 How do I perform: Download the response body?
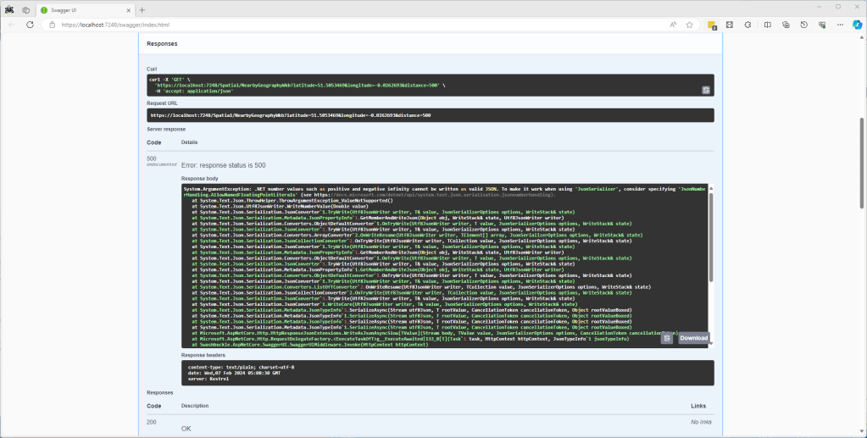tap(692, 338)
